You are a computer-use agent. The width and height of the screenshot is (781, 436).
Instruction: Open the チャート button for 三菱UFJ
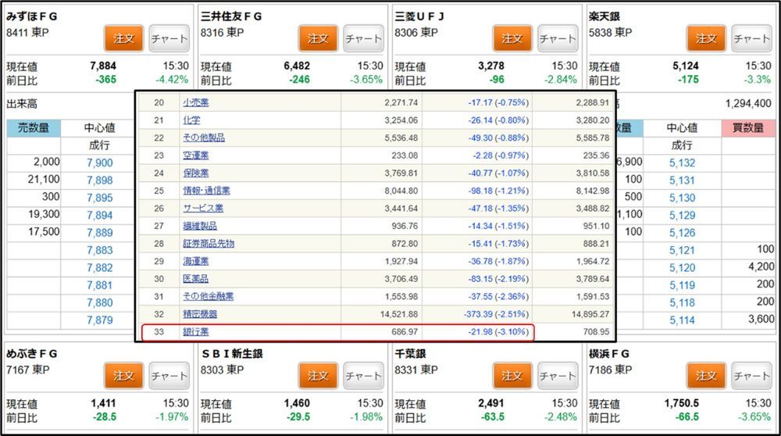[558, 38]
